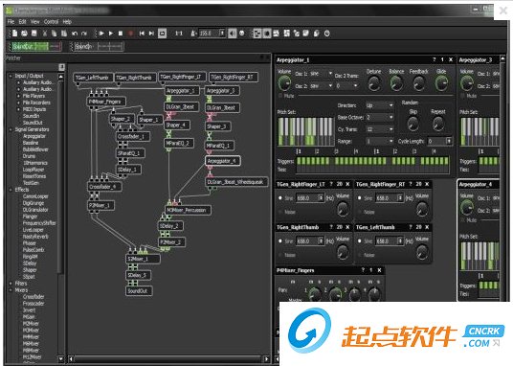
Task: Open the Direction dropdown in Arpeggiator_1
Action: point(380,105)
